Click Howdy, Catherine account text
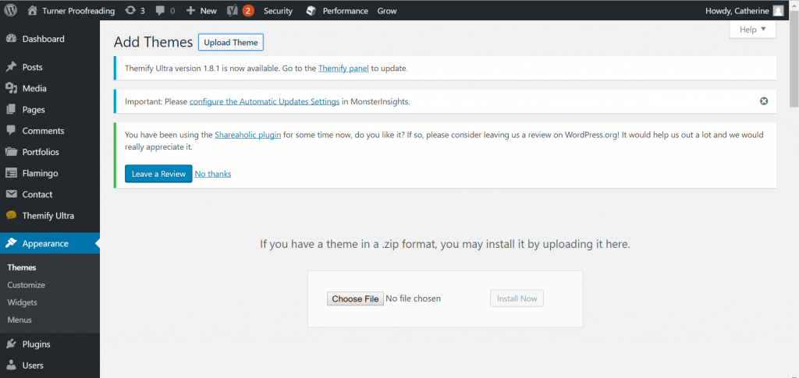This screenshot has height=378, width=799. point(737,11)
